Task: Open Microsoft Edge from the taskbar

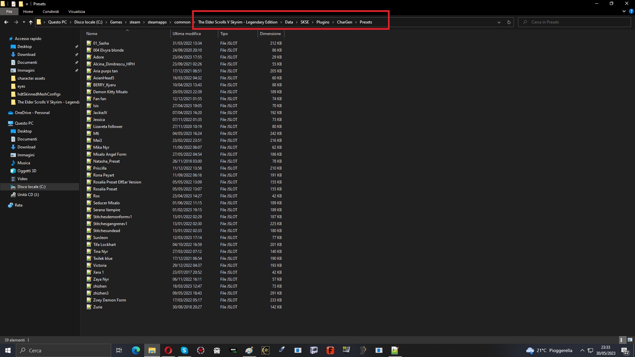Action: coord(136,350)
